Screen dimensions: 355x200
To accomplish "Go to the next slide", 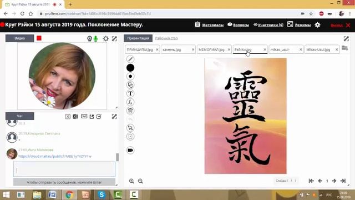I will click(x=334, y=181).
